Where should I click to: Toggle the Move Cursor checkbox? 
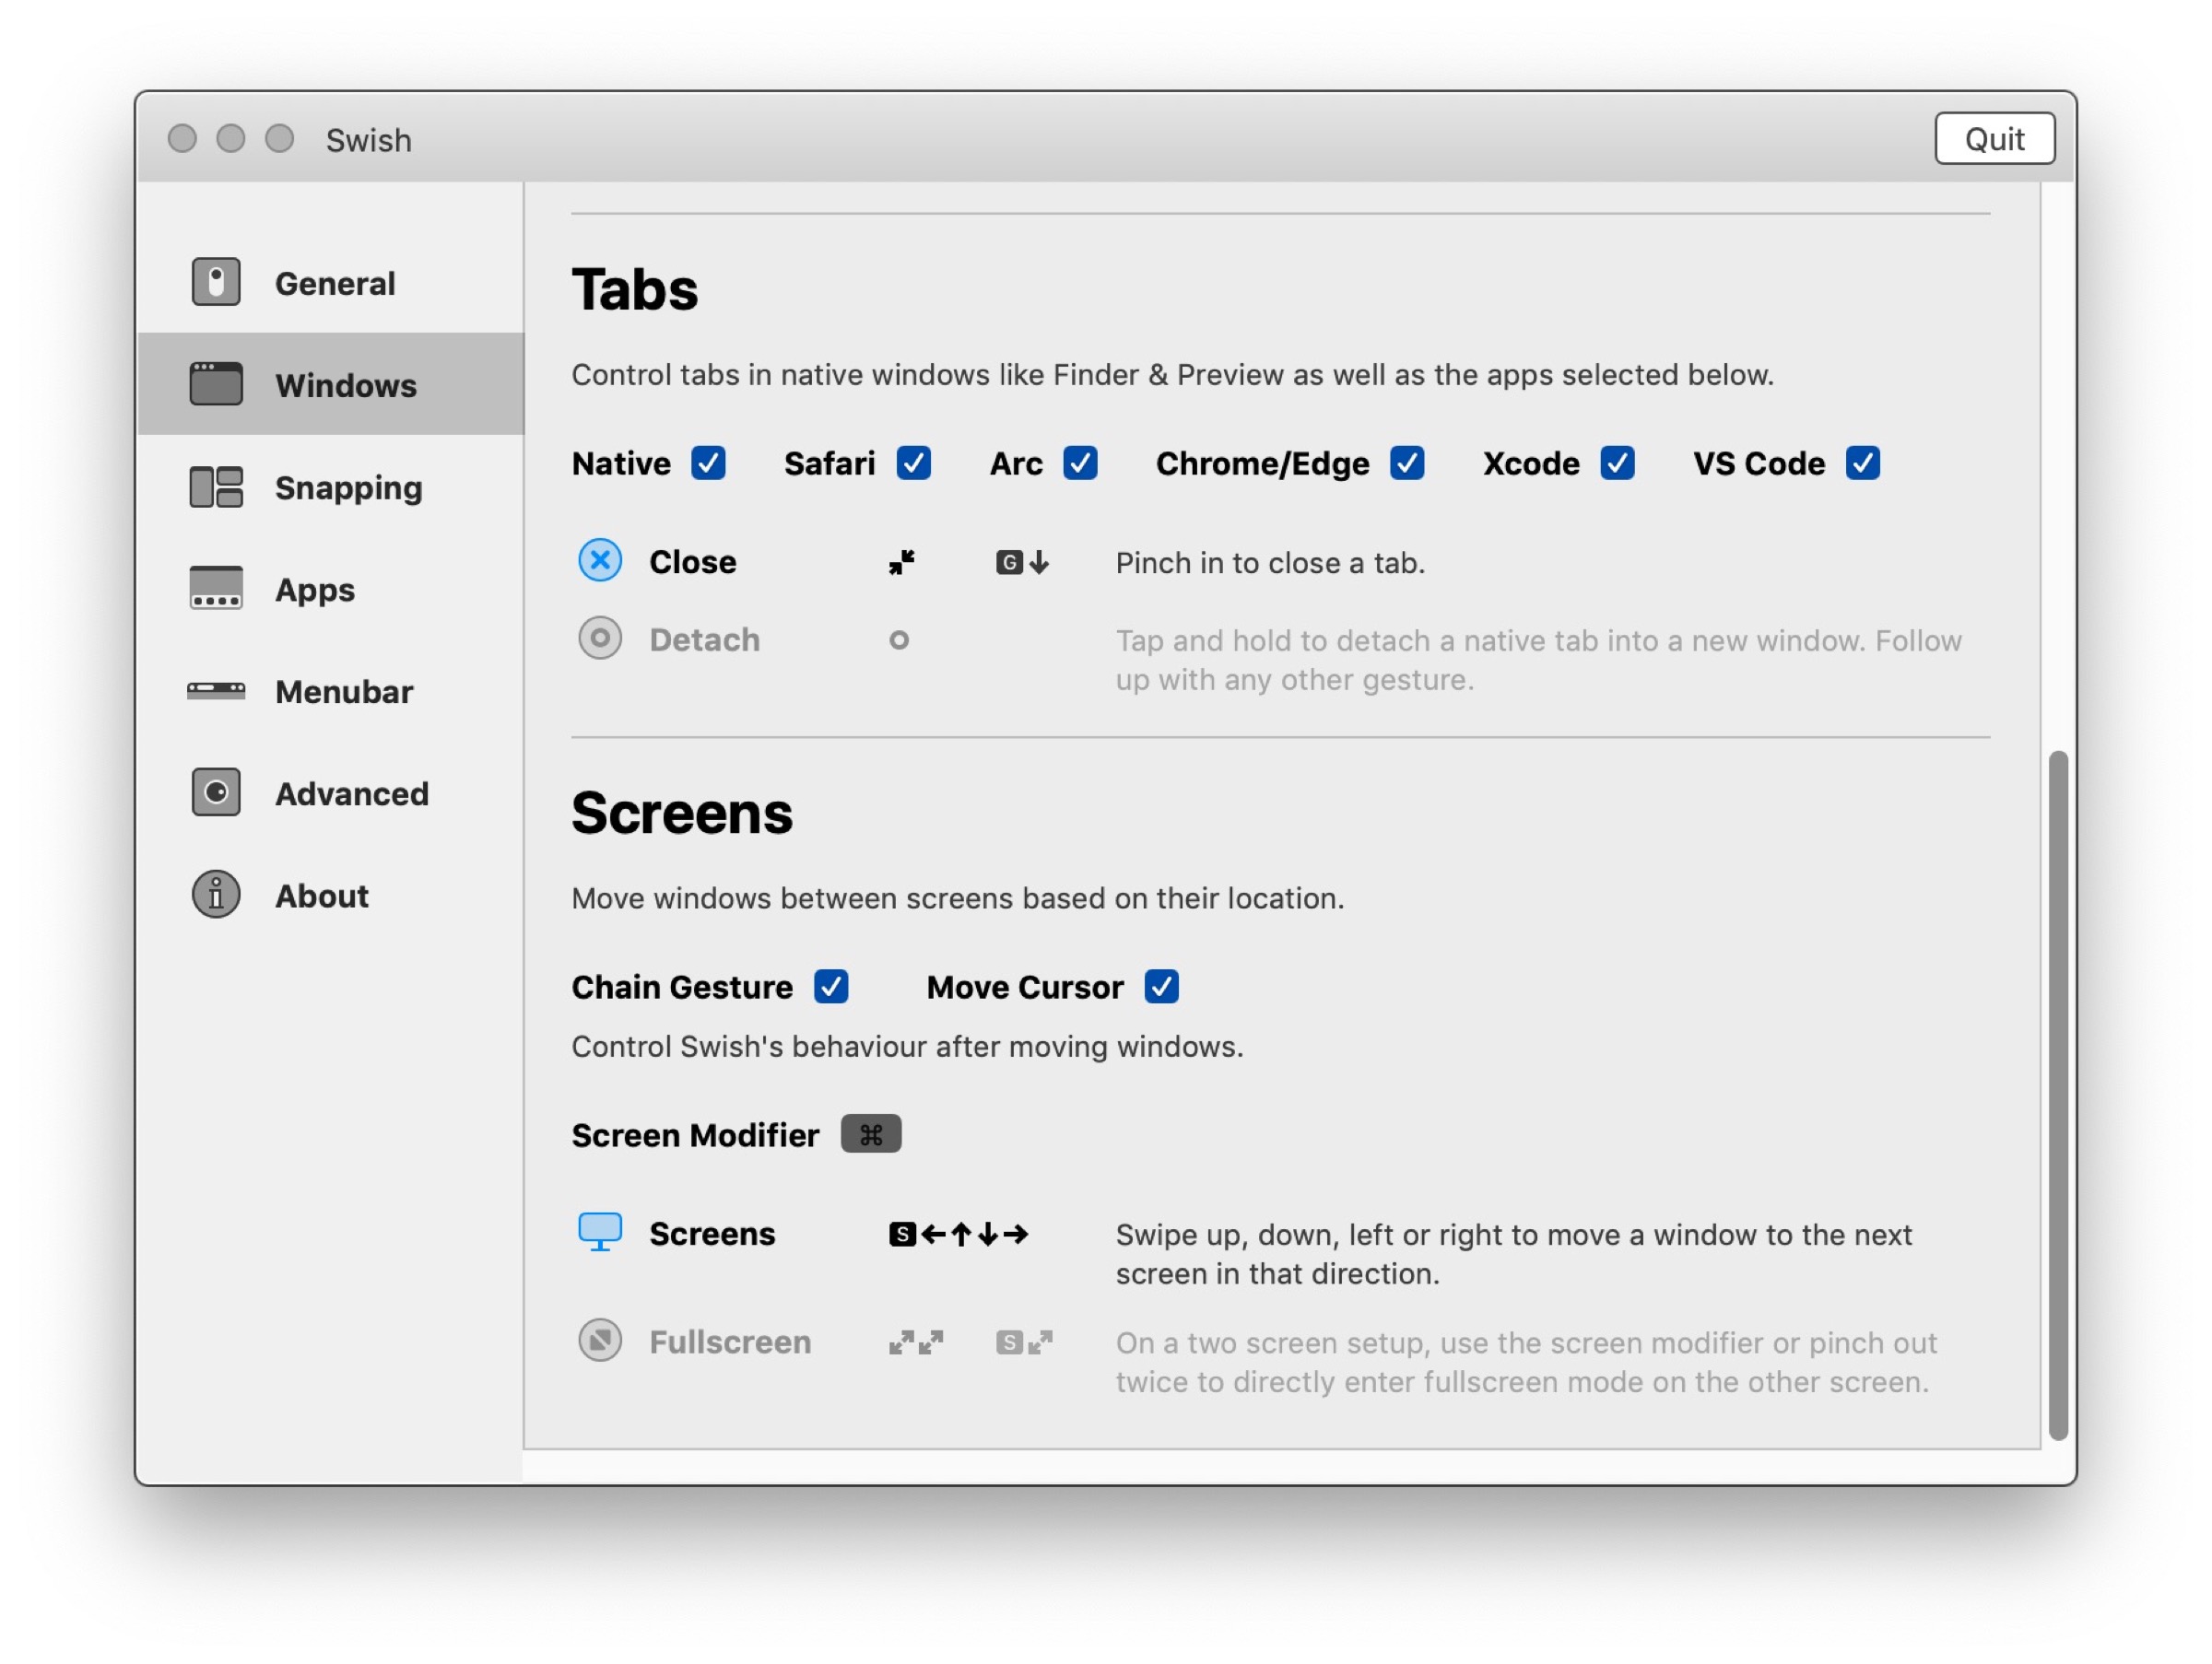[x=1161, y=987]
